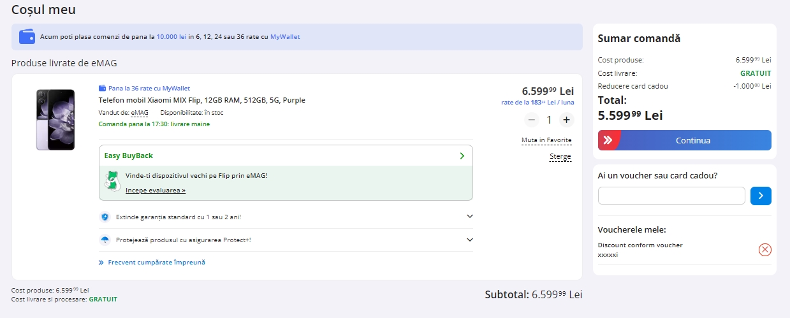Click the green BuyBack mascot icon
Image resolution: width=790 pixels, height=318 pixels.
click(x=112, y=181)
